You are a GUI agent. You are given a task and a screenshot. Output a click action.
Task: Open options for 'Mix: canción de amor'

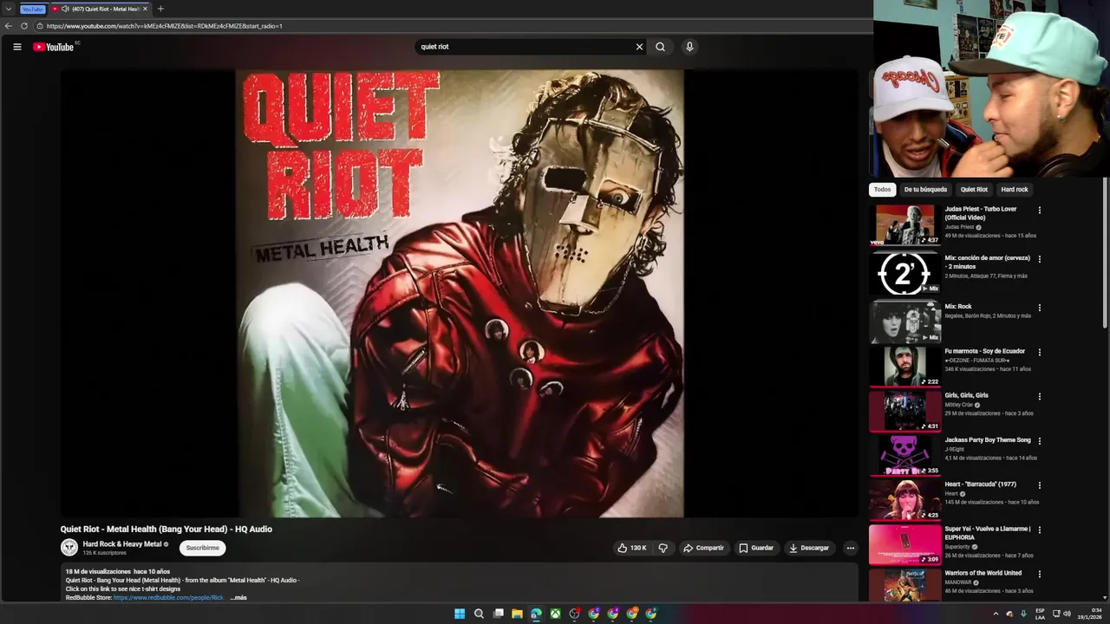(x=1039, y=259)
